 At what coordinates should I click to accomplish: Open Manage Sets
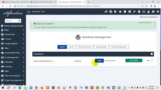coord(101,47)
